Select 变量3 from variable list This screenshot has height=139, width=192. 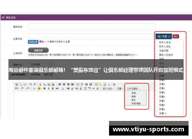162,84
